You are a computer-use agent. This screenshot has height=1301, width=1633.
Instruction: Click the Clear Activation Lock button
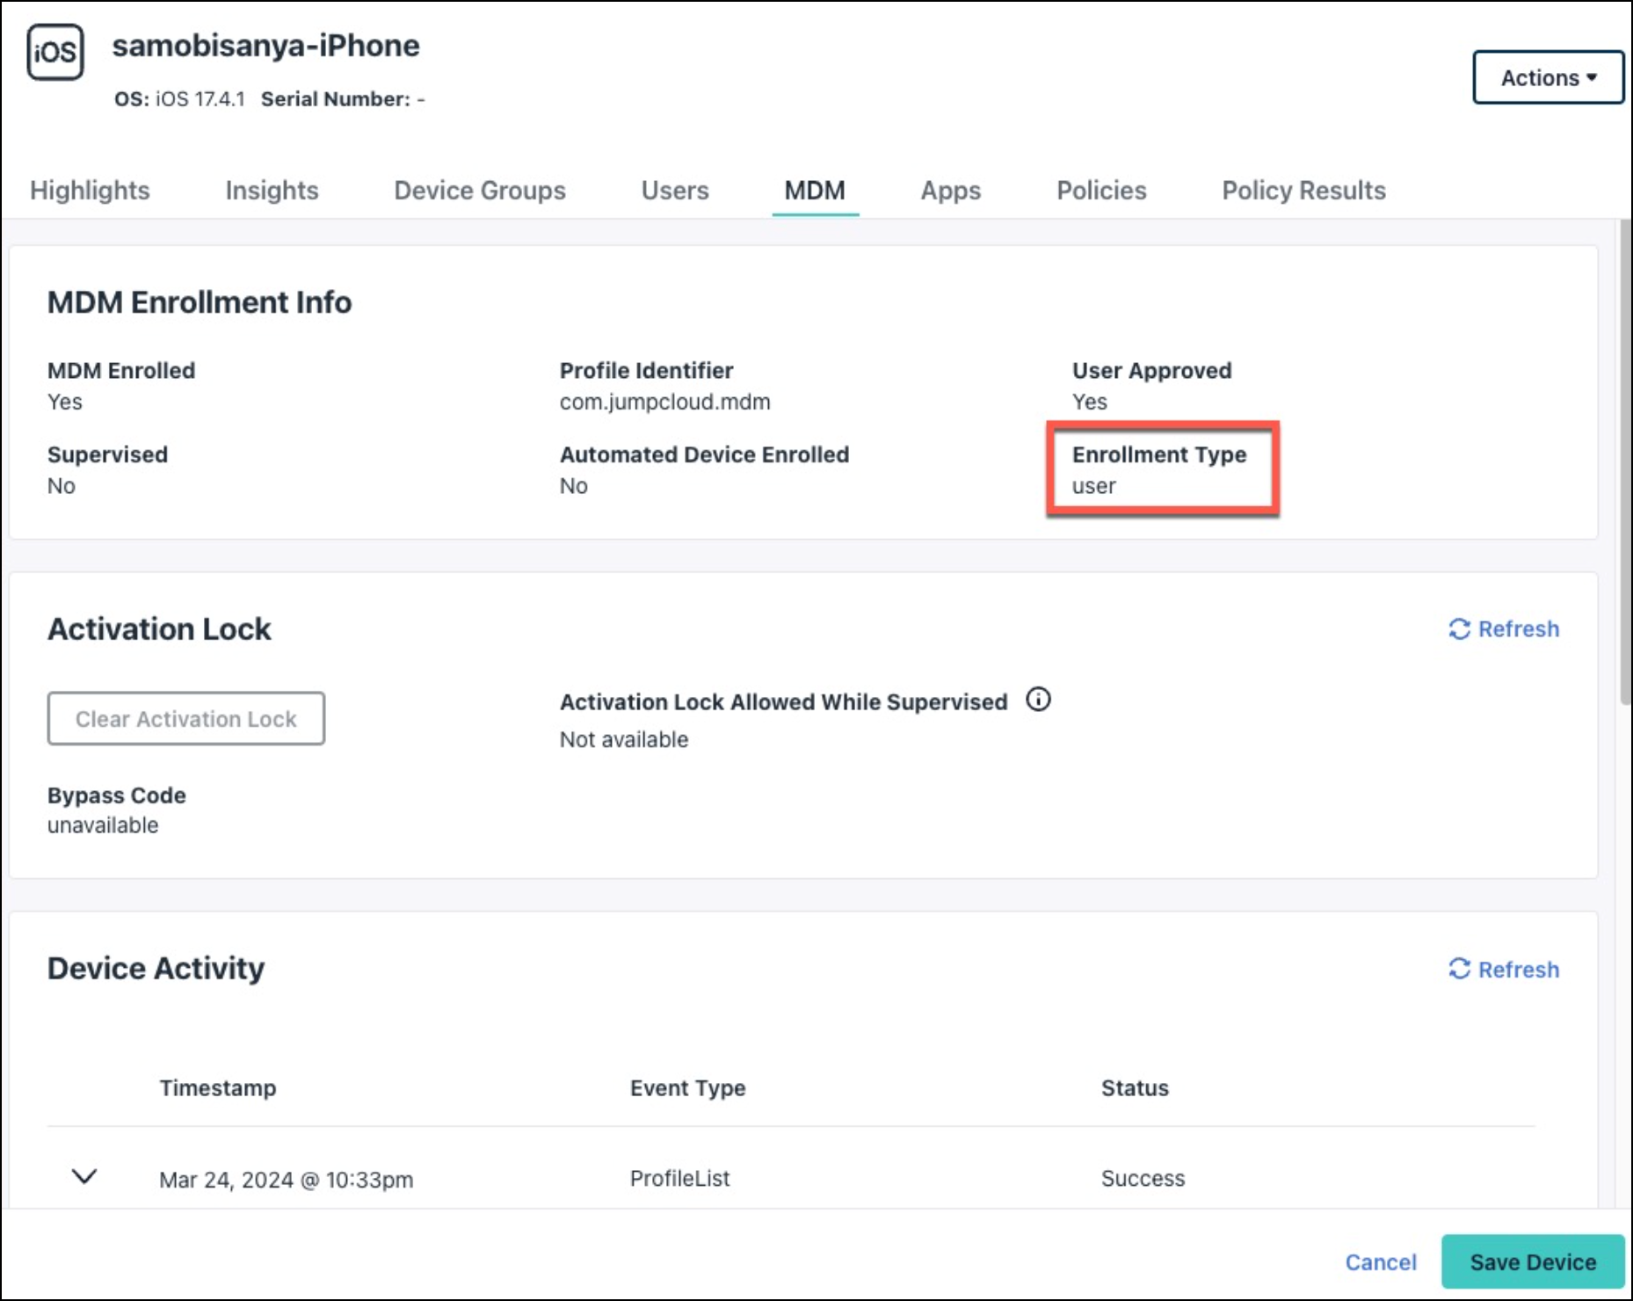click(185, 718)
